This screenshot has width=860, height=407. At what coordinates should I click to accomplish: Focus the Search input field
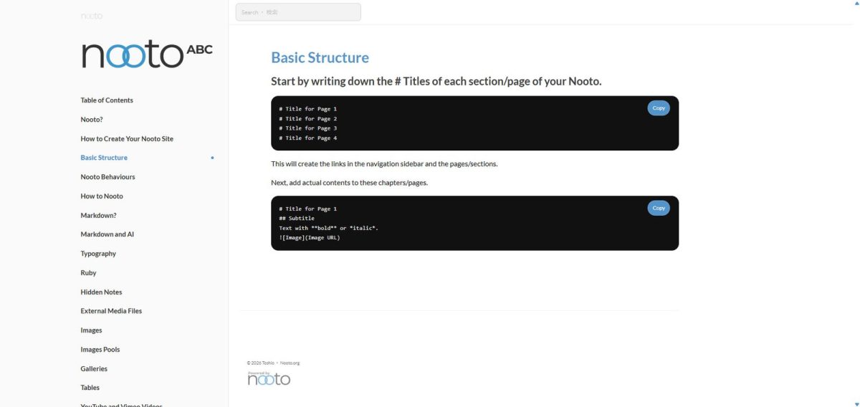298,12
